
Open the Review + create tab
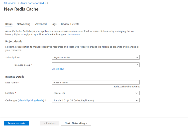click(70, 24)
